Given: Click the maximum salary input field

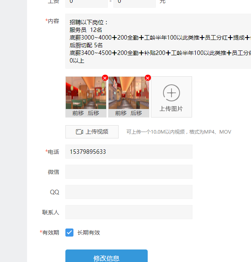Looking at the screenshot, I should pos(134,2).
